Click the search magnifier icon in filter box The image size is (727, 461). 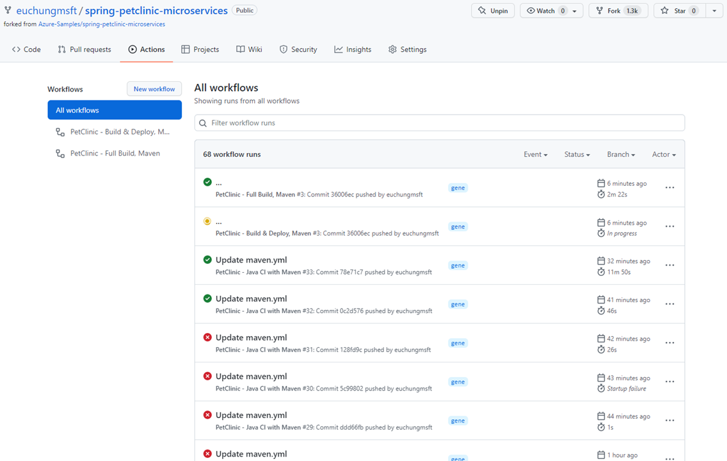coord(203,124)
